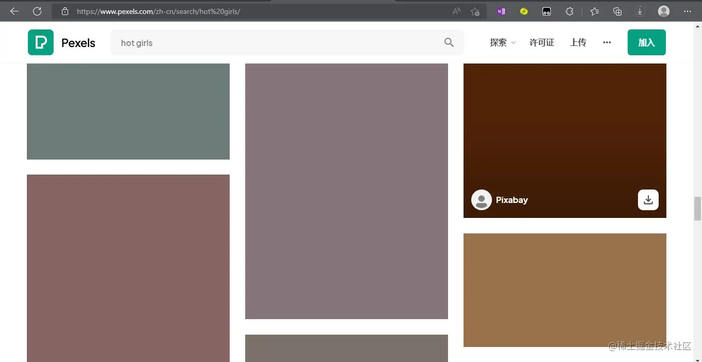This screenshot has width=702, height=362.
Task: View site info via the lock icon
Action: pyautogui.click(x=65, y=11)
